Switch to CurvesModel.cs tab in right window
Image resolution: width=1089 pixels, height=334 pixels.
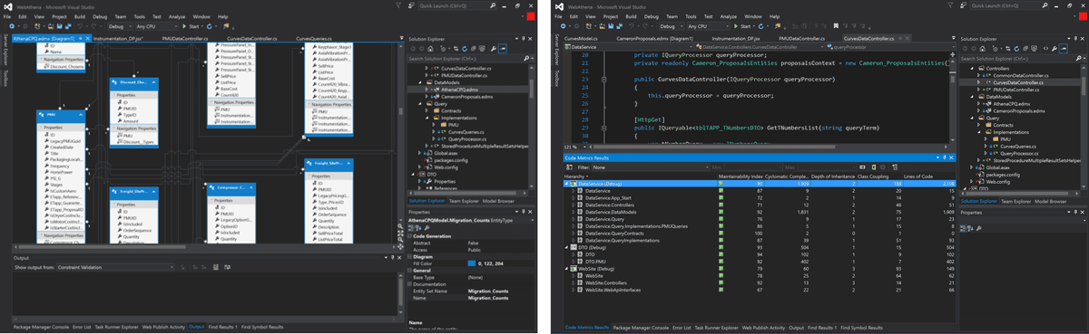[x=581, y=39]
